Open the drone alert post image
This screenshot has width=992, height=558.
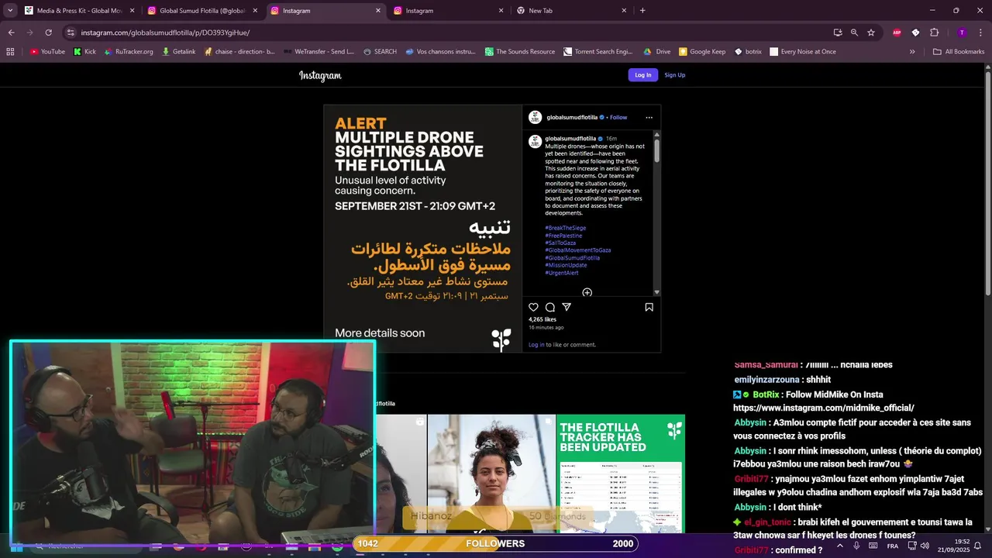pyautogui.click(x=422, y=229)
